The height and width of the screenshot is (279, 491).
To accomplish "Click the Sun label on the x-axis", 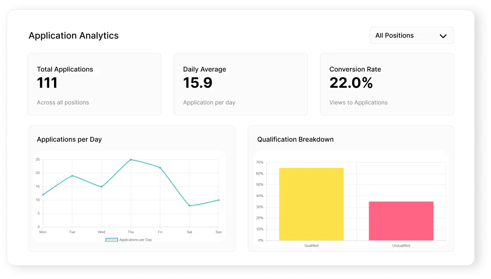I will (x=218, y=232).
